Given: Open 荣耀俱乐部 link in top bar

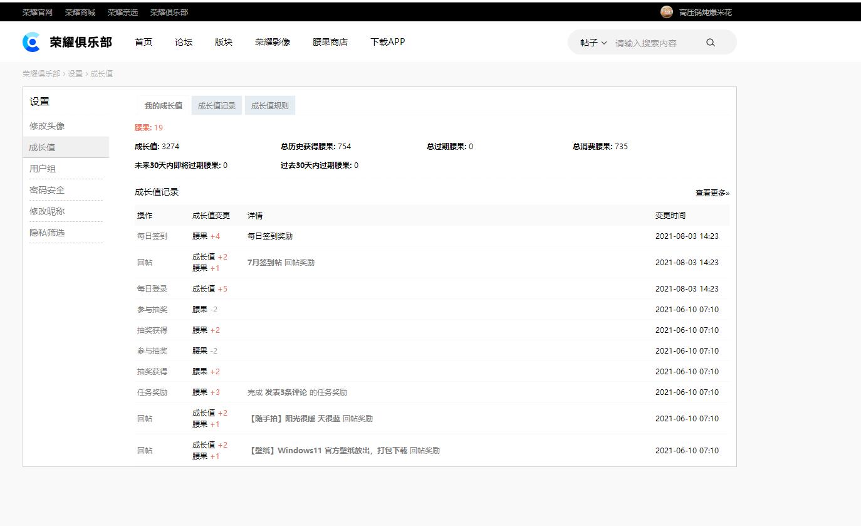Looking at the screenshot, I should pos(169,12).
